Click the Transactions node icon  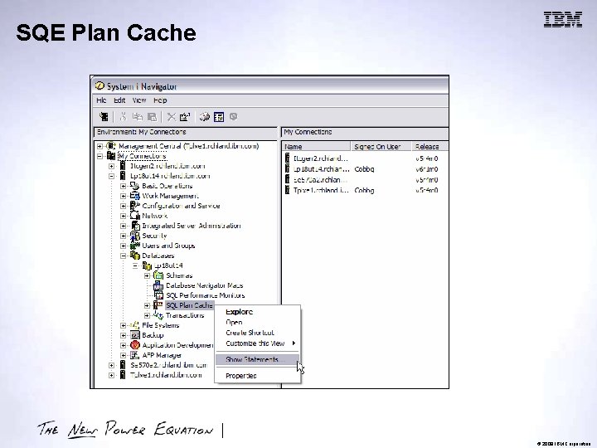[x=158, y=315]
